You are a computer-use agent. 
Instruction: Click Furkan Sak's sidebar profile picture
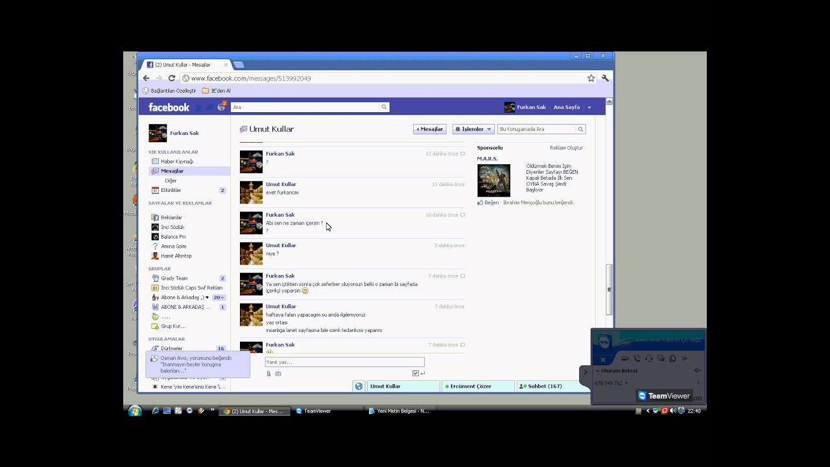[158, 133]
